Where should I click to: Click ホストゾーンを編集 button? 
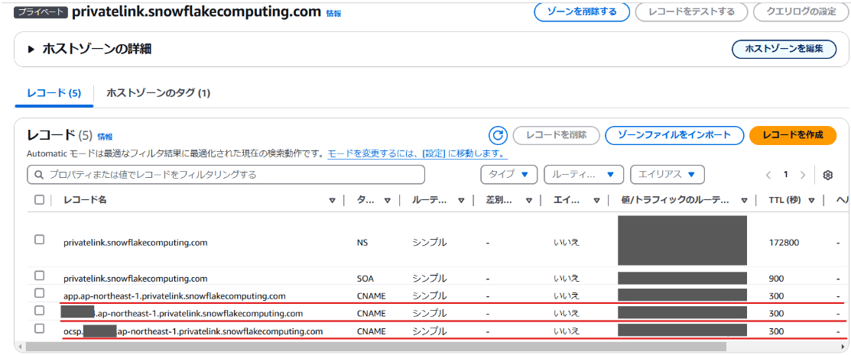tap(784, 49)
